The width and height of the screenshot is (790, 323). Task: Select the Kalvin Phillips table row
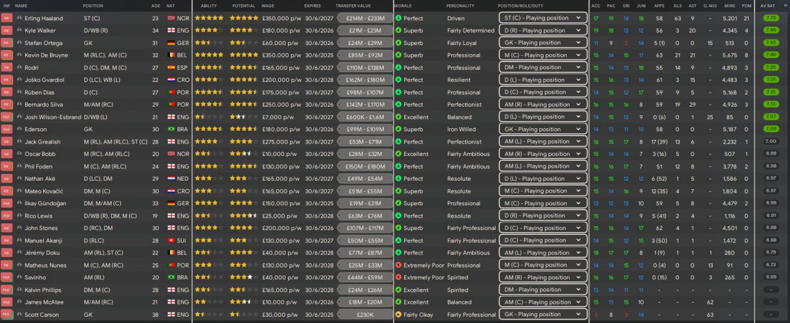(395, 290)
